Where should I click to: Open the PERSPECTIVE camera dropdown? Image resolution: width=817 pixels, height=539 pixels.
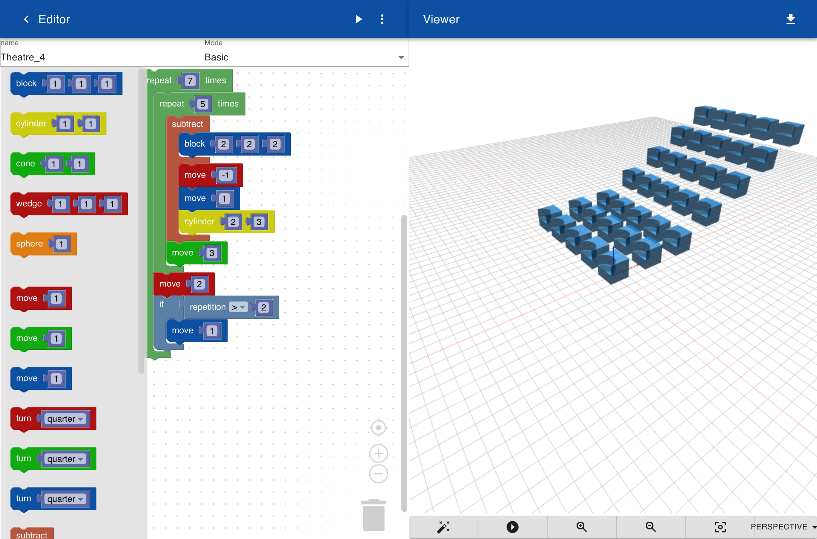point(783,527)
